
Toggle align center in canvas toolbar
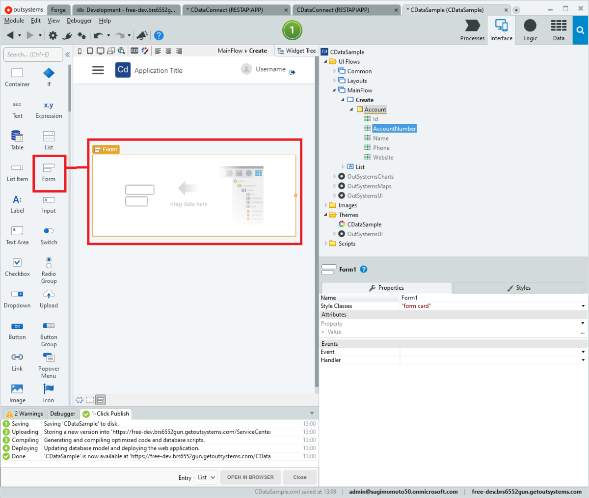(168, 51)
